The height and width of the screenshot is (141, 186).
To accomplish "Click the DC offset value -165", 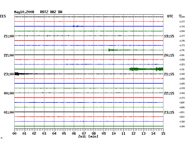I will (x=182, y=84).
